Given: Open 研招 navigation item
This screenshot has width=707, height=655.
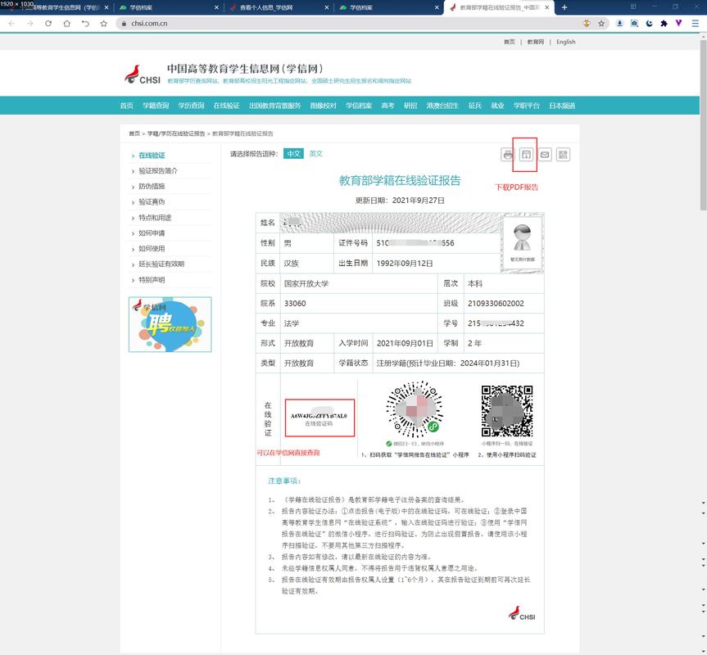Looking at the screenshot, I should [x=410, y=106].
